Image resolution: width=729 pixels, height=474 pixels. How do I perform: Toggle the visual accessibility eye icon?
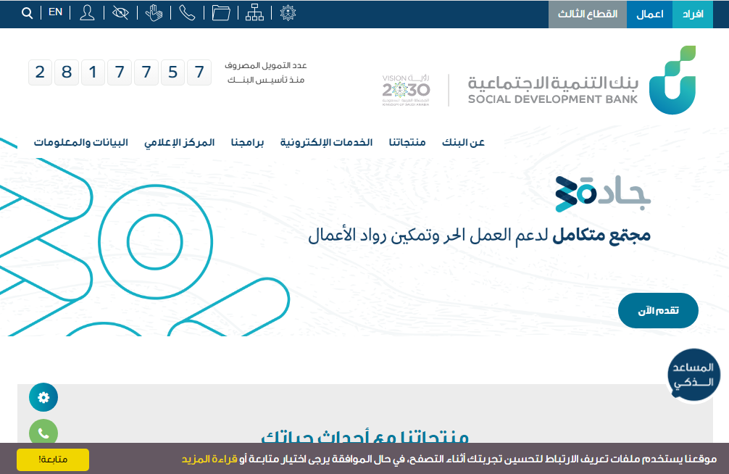click(120, 13)
